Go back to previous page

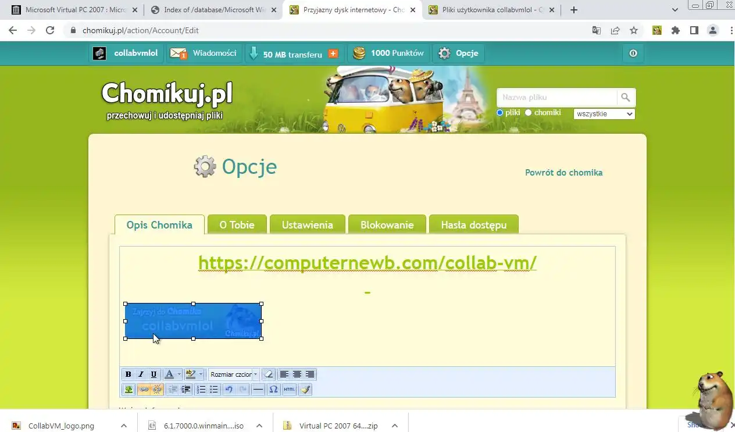tap(13, 30)
